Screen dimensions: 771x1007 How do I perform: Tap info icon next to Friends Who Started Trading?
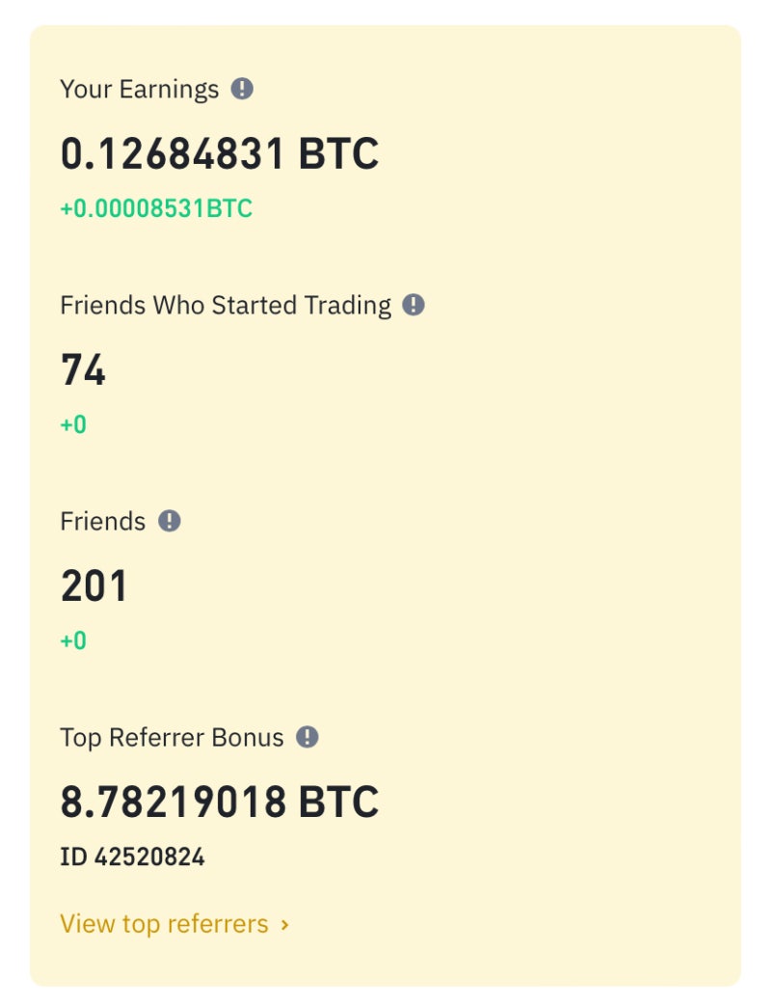coord(412,306)
